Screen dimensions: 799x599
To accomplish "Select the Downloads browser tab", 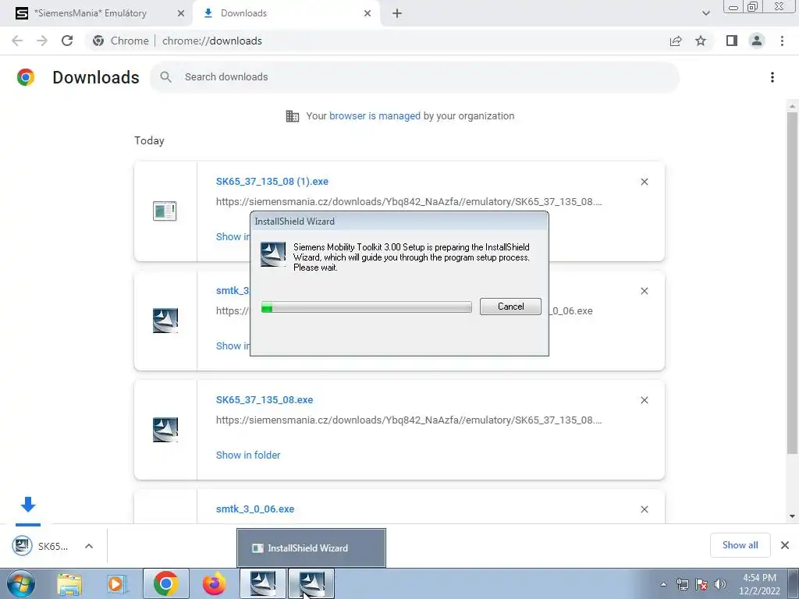I will [x=287, y=13].
